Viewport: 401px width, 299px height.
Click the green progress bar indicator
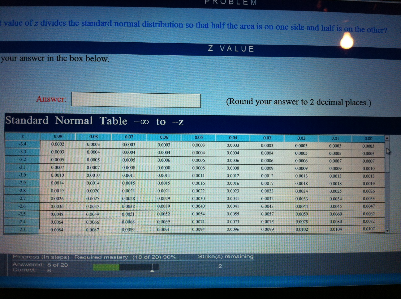click(107, 267)
